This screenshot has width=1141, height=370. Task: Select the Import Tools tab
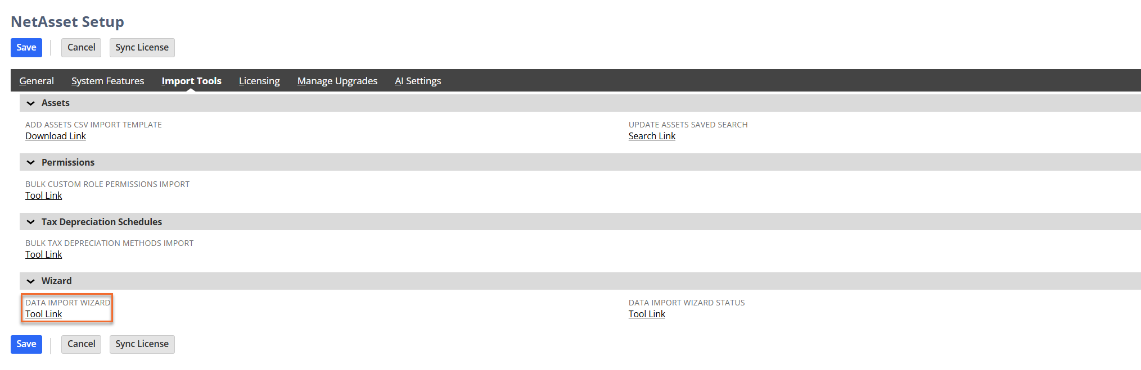(191, 81)
